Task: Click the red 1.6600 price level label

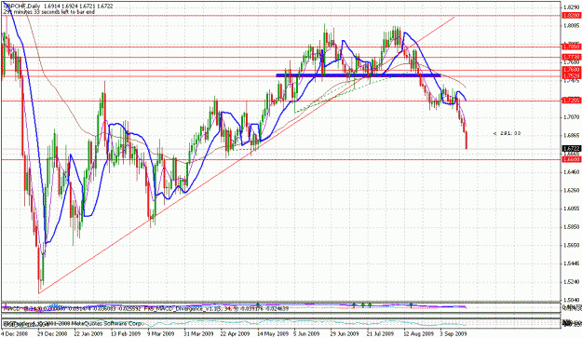Action: 571,159
